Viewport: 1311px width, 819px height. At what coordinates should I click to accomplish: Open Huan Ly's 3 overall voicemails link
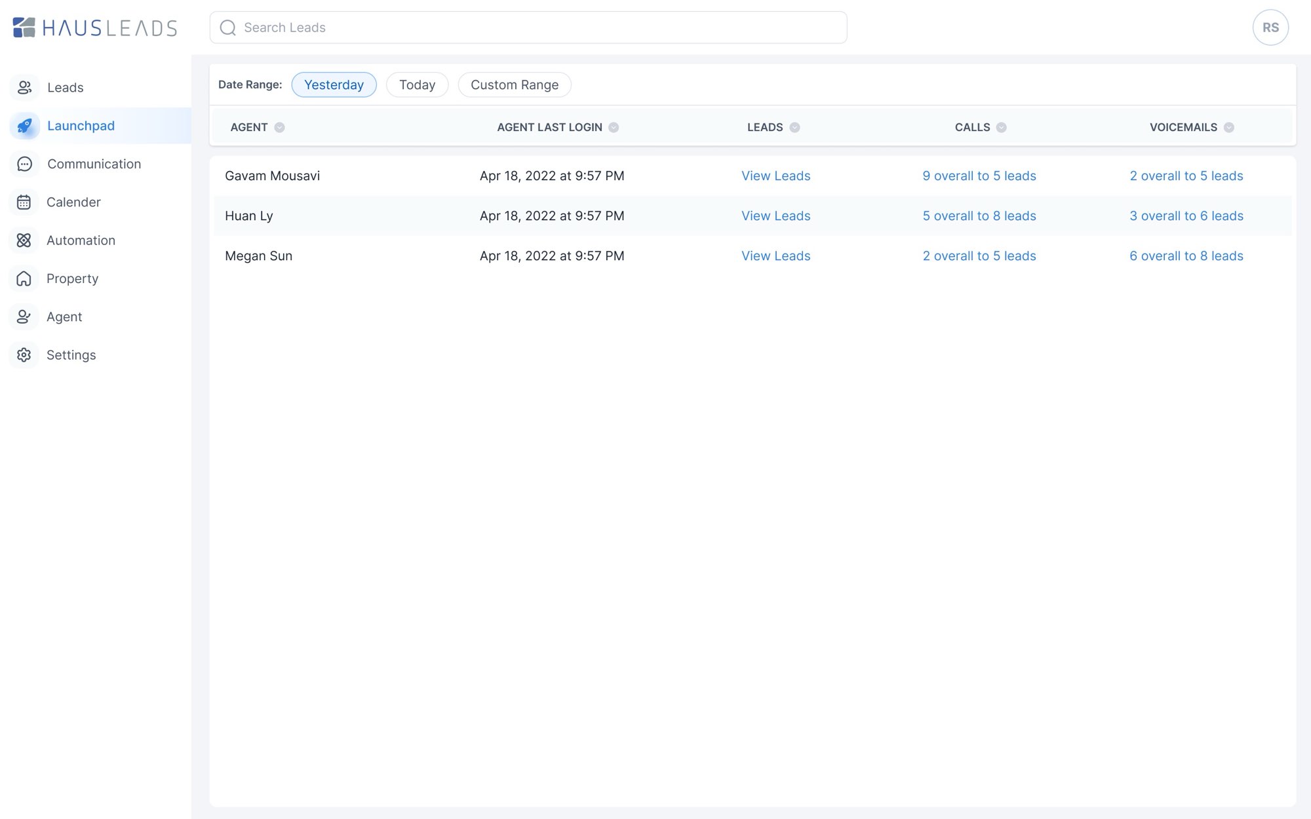tap(1186, 216)
